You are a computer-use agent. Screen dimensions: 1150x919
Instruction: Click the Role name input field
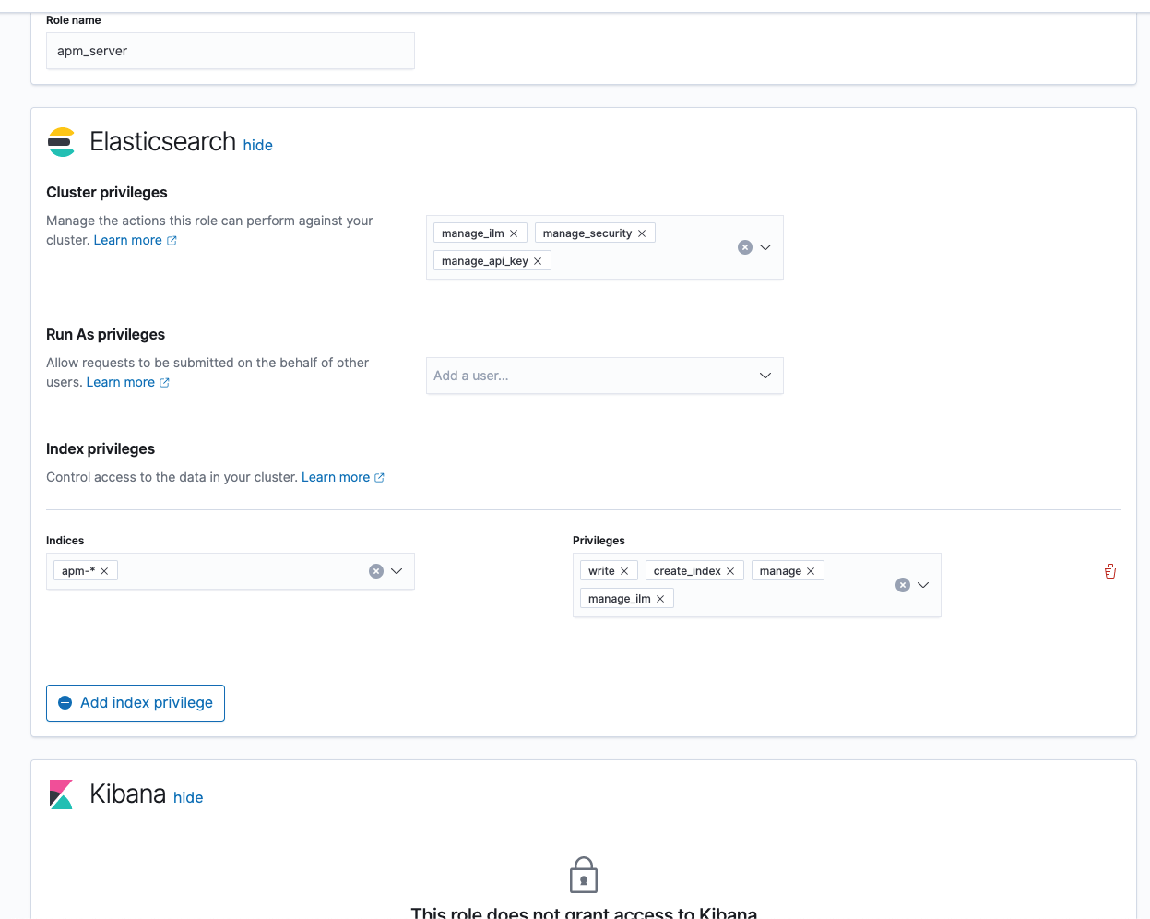[x=231, y=51]
